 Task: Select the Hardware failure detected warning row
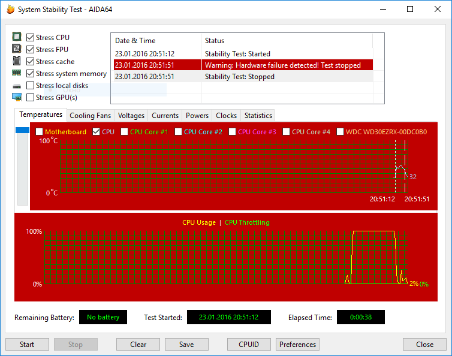coord(243,65)
